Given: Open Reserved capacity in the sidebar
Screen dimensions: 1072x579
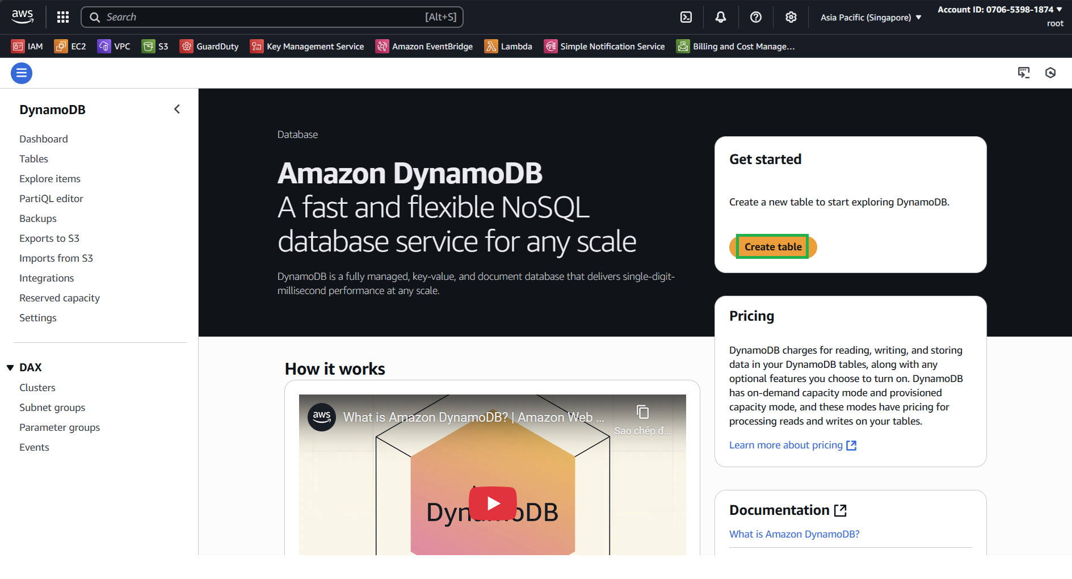Looking at the screenshot, I should [x=60, y=298].
